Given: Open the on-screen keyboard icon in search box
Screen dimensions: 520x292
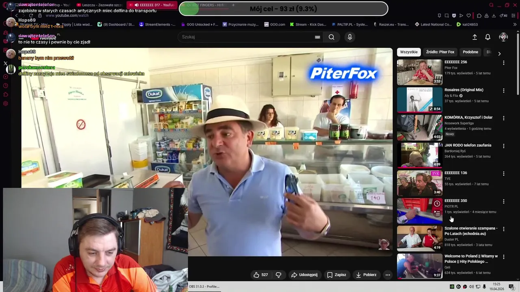Looking at the screenshot, I should 317,37.
